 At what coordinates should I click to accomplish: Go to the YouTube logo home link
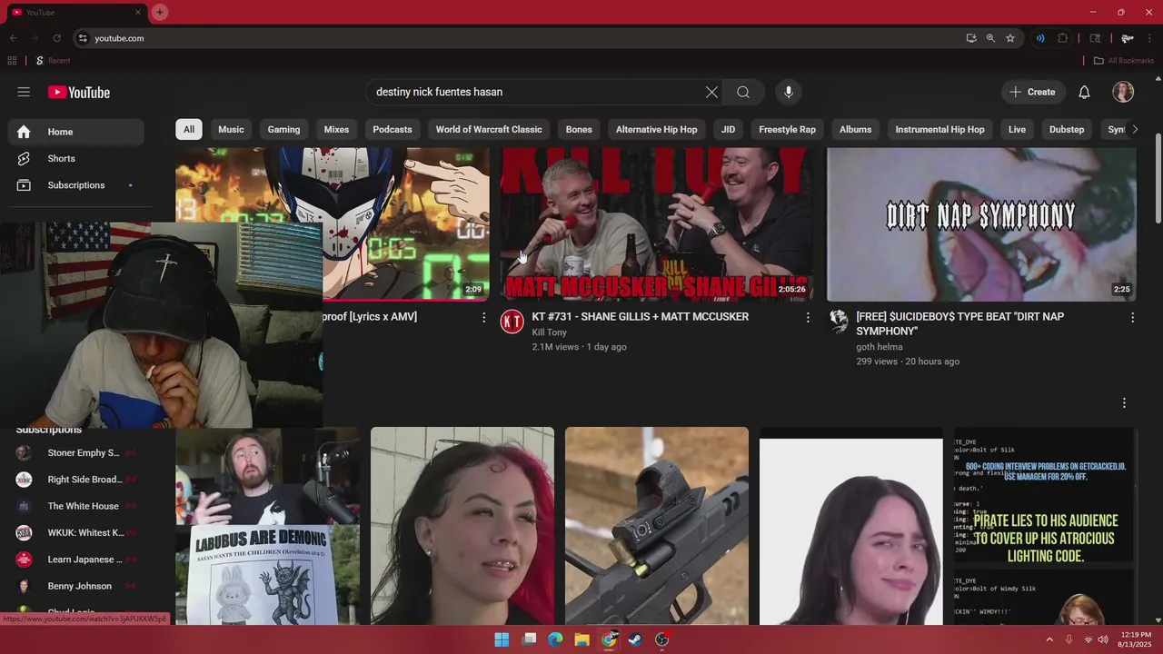79,92
